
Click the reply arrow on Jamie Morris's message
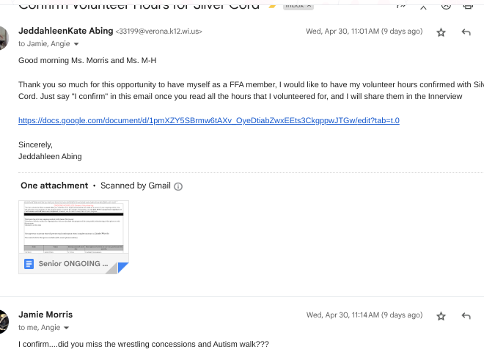tap(466, 316)
